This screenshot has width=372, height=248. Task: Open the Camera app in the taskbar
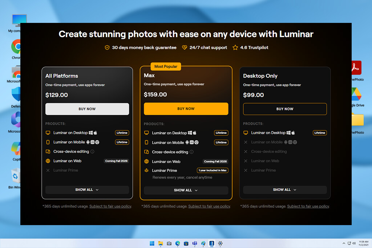pos(169,243)
